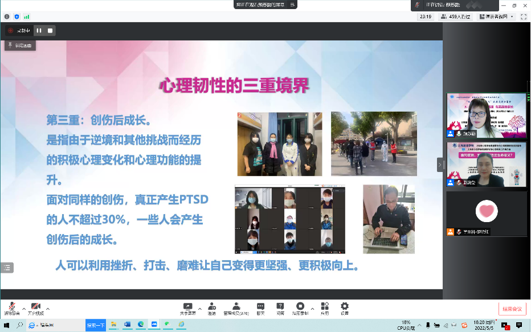
Task: Open the viewing-screen options menu icon
Action: pyautogui.click(x=292, y=5)
